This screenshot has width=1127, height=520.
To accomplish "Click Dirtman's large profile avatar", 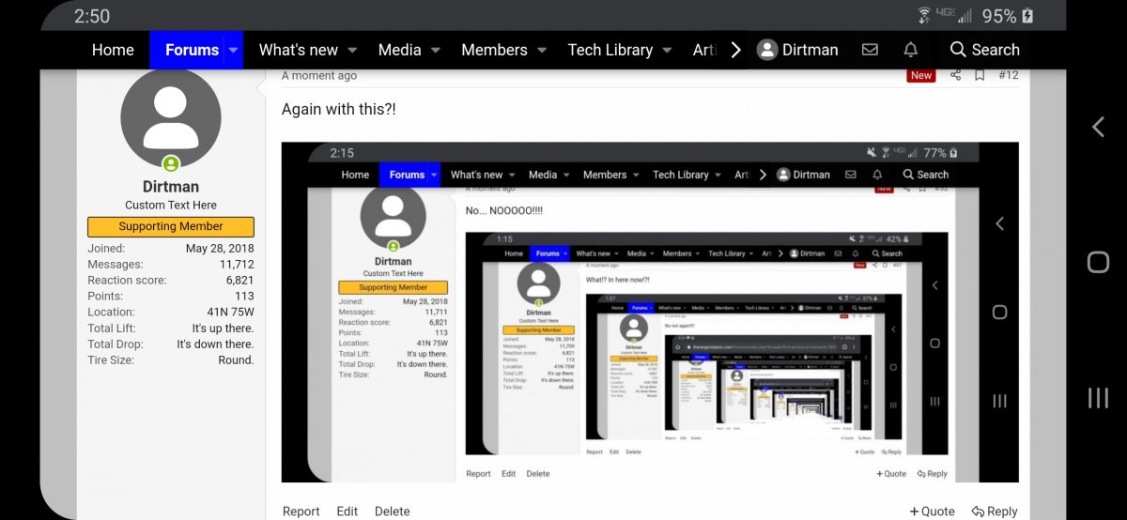I will pyautogui.click(x=171, y=118).
